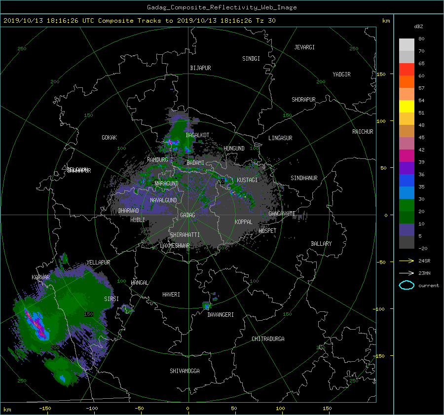Click the NARAGUND city label
The width and height of the screenshot is (444, 415).
pyautogui.click(x=167, y=184)
